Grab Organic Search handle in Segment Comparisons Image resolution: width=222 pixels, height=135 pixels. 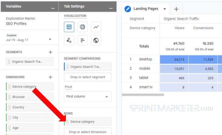coord(67,67)
